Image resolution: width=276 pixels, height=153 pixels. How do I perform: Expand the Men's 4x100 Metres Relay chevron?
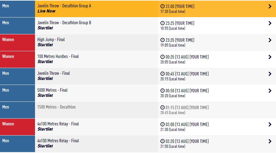click(x=270, y=141)
